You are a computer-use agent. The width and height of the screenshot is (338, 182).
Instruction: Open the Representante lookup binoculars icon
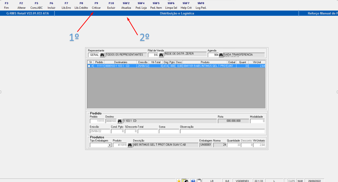click(x=102, y=55)
